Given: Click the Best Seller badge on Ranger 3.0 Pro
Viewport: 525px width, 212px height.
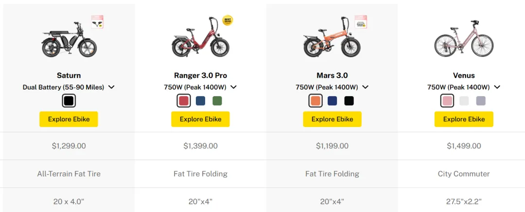Looking at the screenshot, I should point(227,20).
